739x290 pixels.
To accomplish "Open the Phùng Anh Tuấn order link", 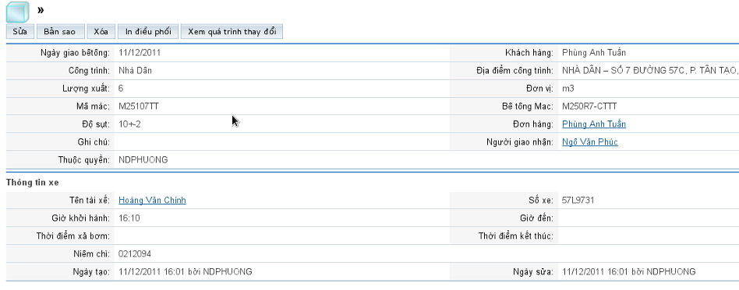I will (x=594, y=124).
